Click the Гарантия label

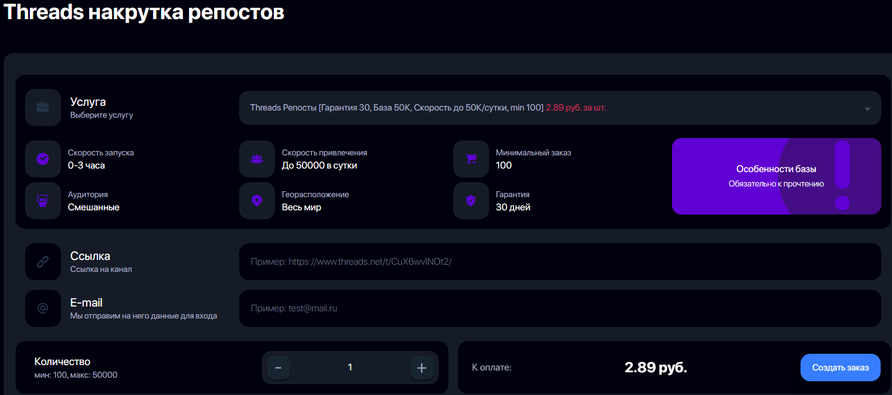coord(512,194)
